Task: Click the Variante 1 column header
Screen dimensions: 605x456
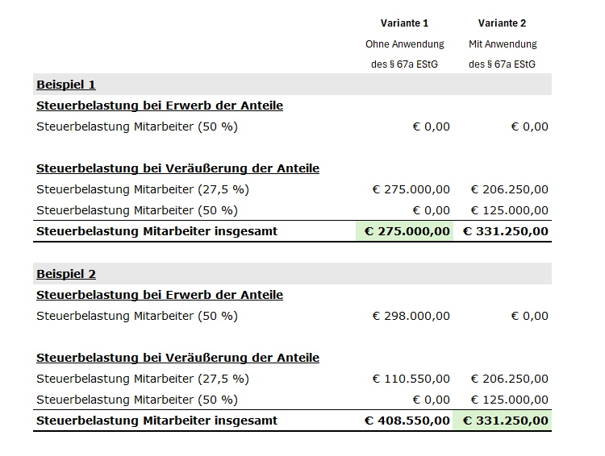Action: [404, 23]
